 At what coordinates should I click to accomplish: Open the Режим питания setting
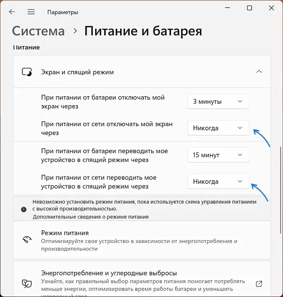point(142,240)
